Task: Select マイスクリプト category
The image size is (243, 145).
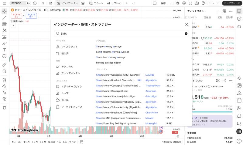Action: click(x=67, y=47)
